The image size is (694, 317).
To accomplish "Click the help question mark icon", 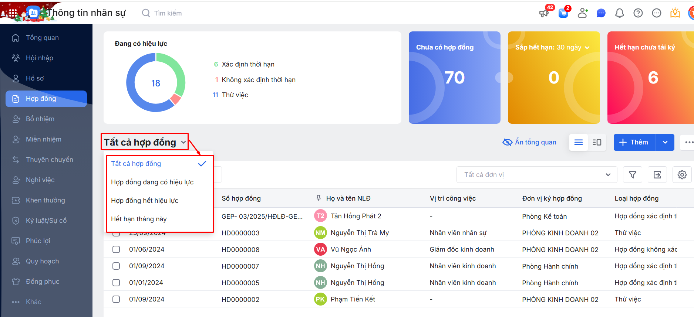I will coord(638,13).
